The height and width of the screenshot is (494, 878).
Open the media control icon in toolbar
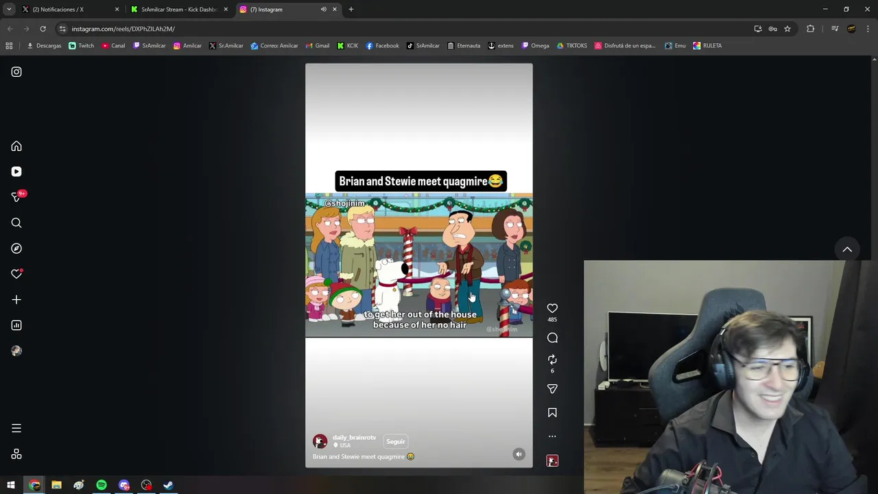[835, 29]
